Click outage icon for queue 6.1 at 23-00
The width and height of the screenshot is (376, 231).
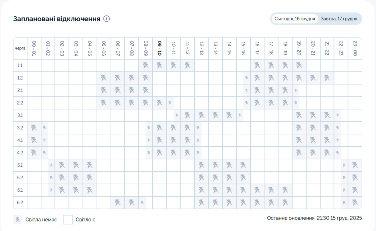coord(355,190)
